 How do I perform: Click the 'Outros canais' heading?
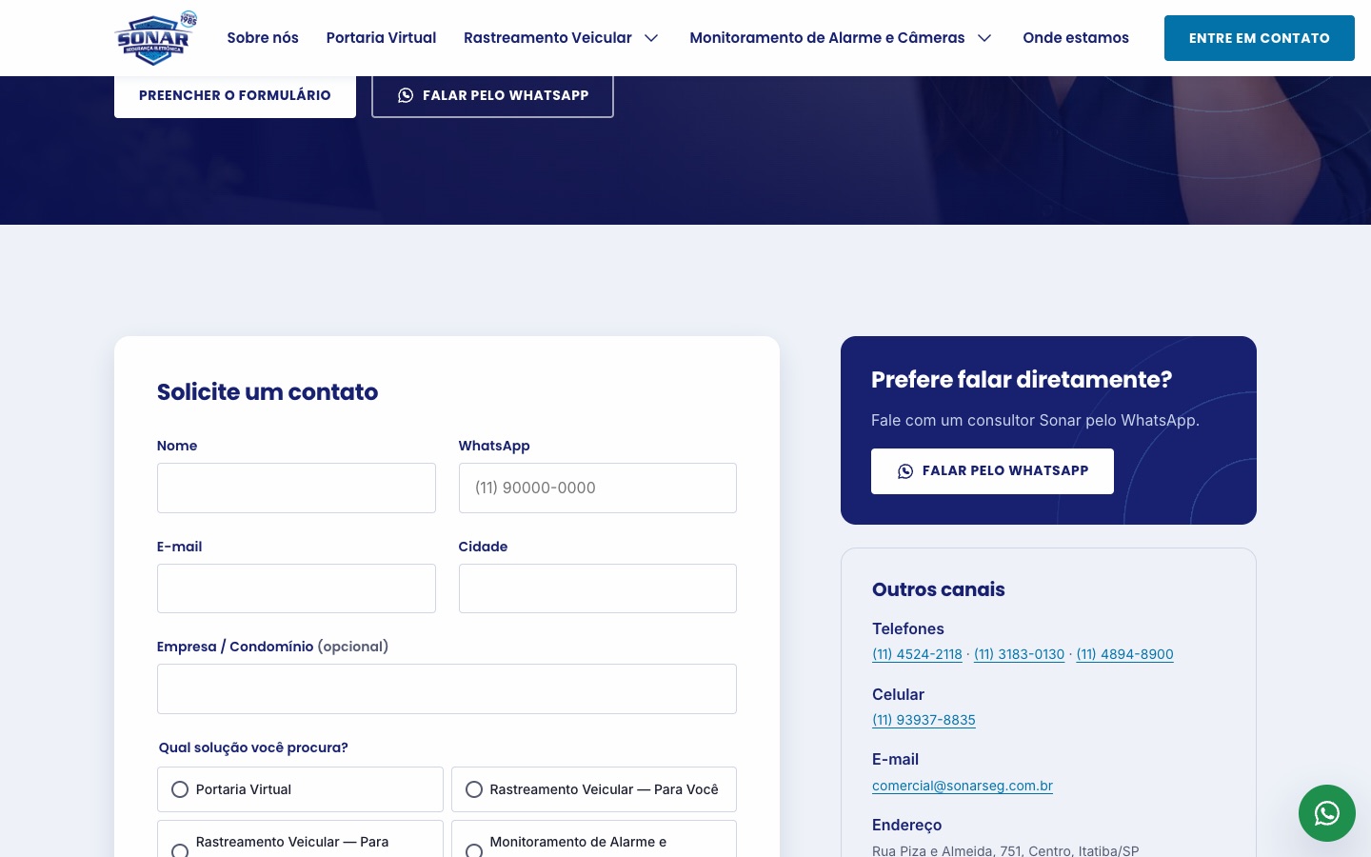pos(939,589)
